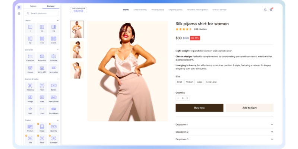The image size is (298, 149).
Task: Select the Accordion container icon
Action: (x=42, y=57)
